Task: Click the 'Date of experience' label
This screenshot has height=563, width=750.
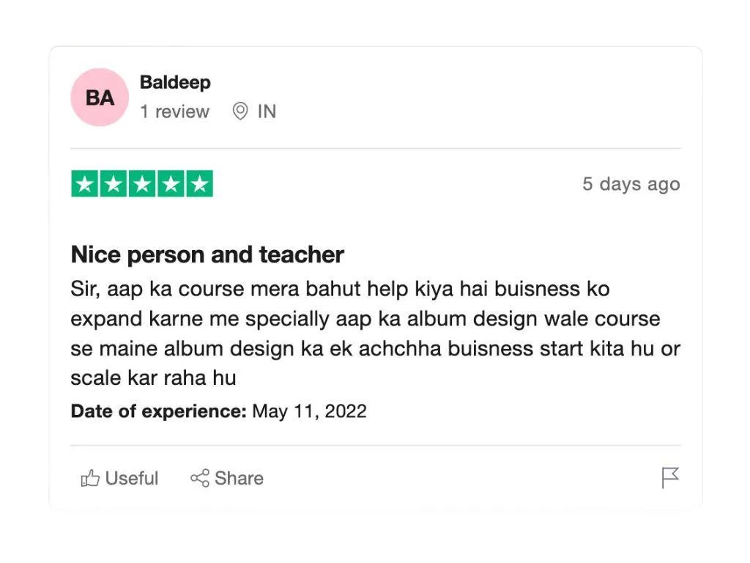Action: coord(158,411)
